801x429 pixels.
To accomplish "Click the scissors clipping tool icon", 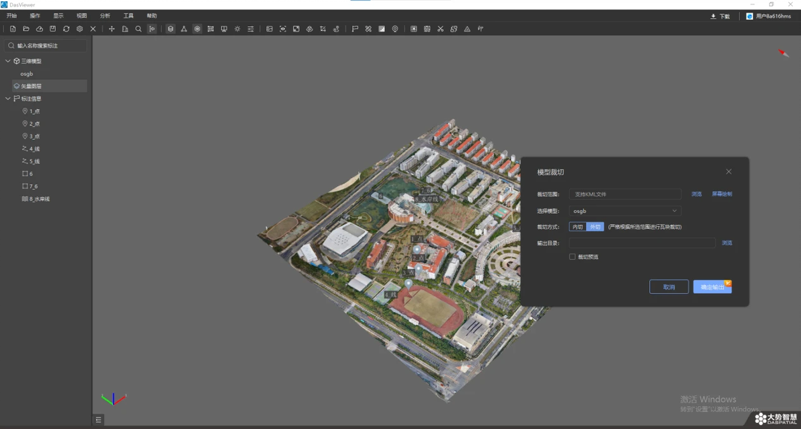I will 440,29.
